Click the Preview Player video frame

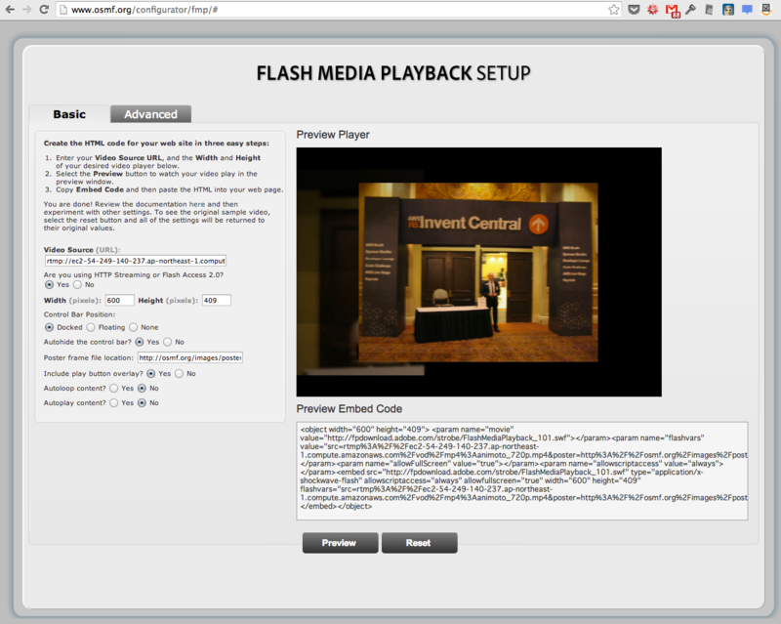tap(479, 272)
